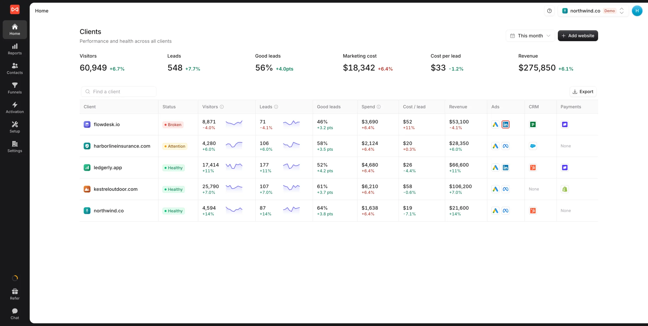This screenshot has width=648, height=326.
Task: Open the user avatar H menu
Action: (637, 11)
